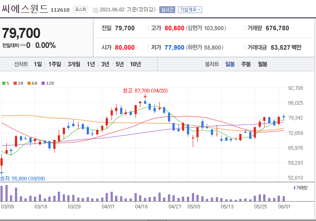Click the orange 60-day moving average swatch
This screenshot has width=316, height=221.
(x=29, y=83)
